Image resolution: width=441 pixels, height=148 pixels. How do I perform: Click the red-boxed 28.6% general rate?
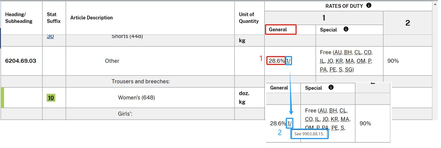coord(276,61)
